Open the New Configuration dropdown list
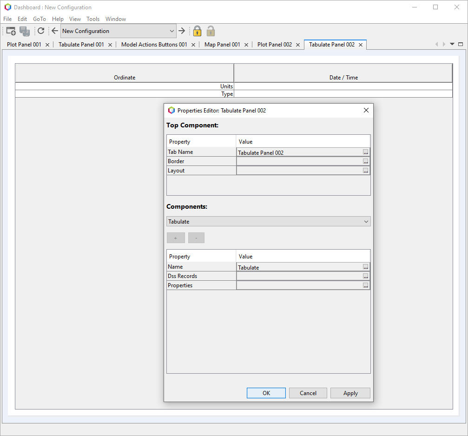 coord(171,31)
